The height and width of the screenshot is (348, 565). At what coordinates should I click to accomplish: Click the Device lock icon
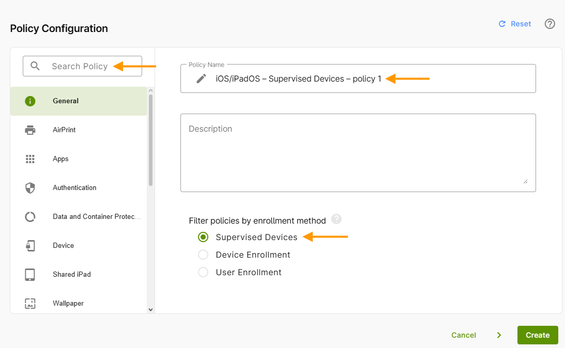pos(30,246)
